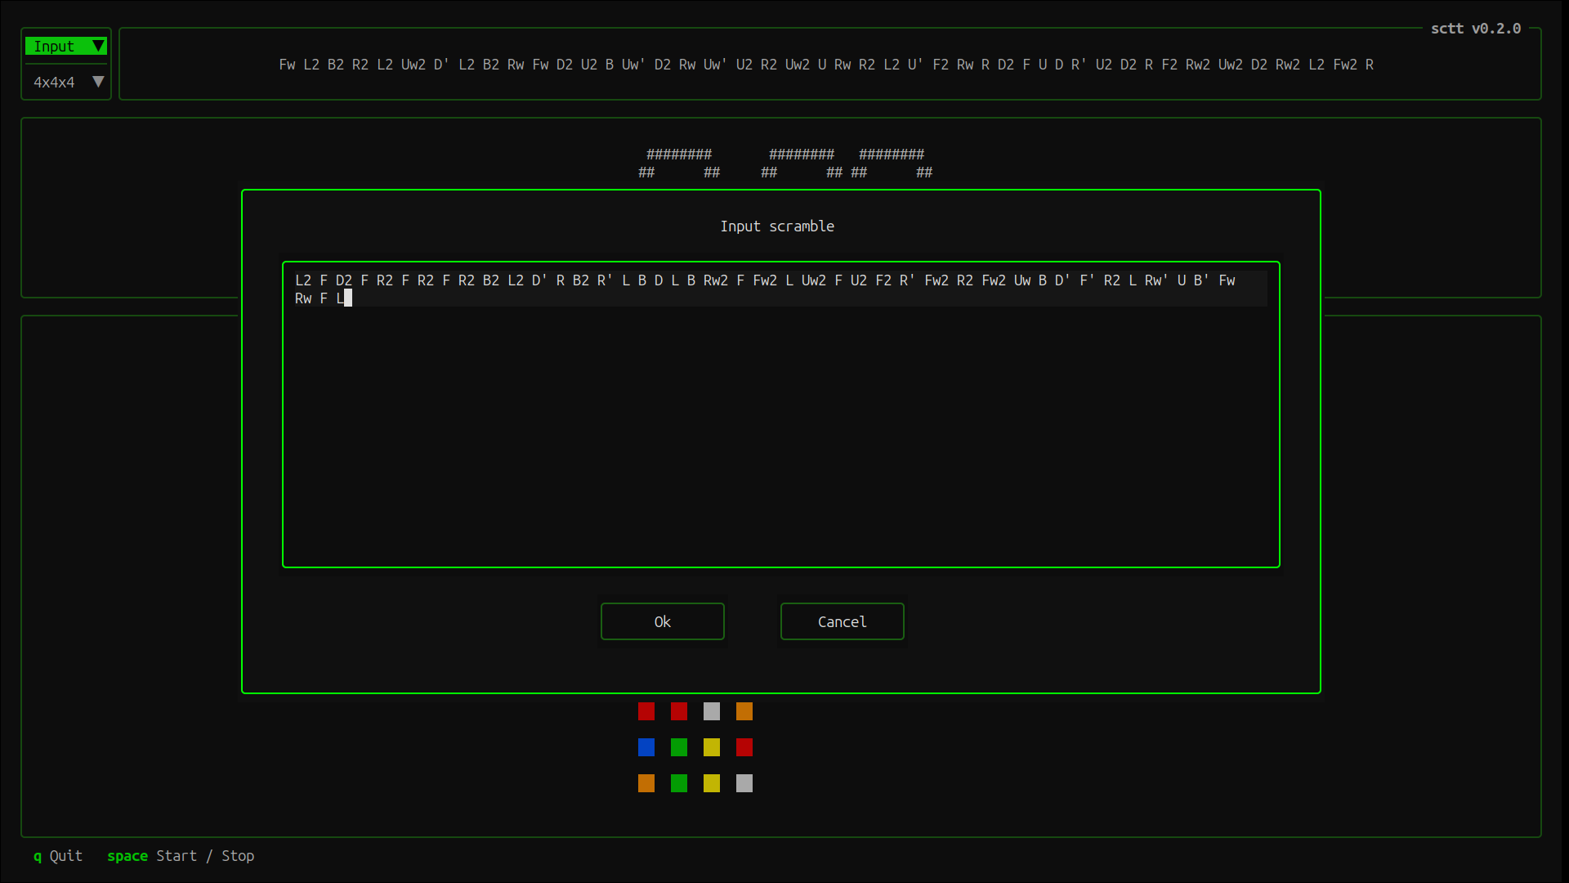This screenshot has width=1569, height=883.
Task: Click the gray sticker in the top row
Action: tap(712, 711)
